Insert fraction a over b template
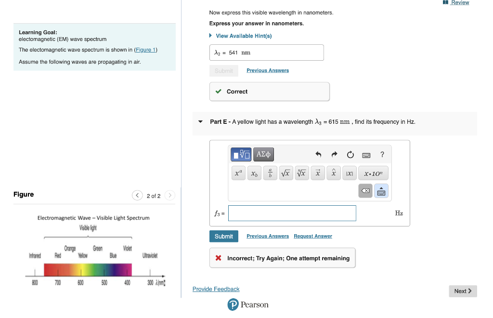Screen dimensions: 493x318 tap(270, 173)
